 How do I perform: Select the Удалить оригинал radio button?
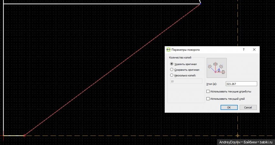172,64
